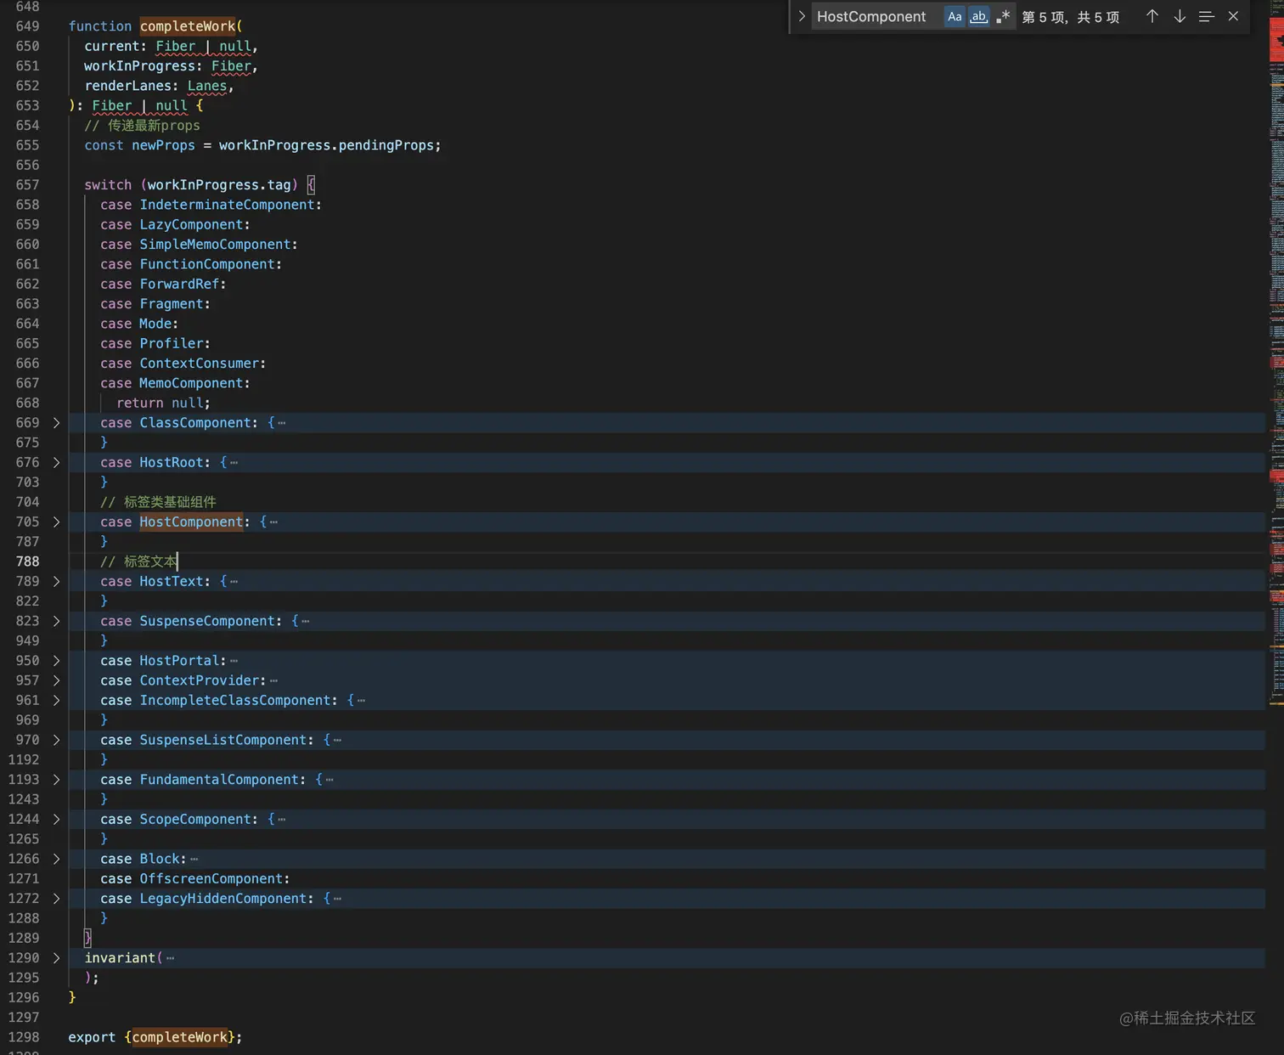Viewport: 1284px width, 1055px height.
Task: Expand folded case HostPortal block
Action: 57,661
